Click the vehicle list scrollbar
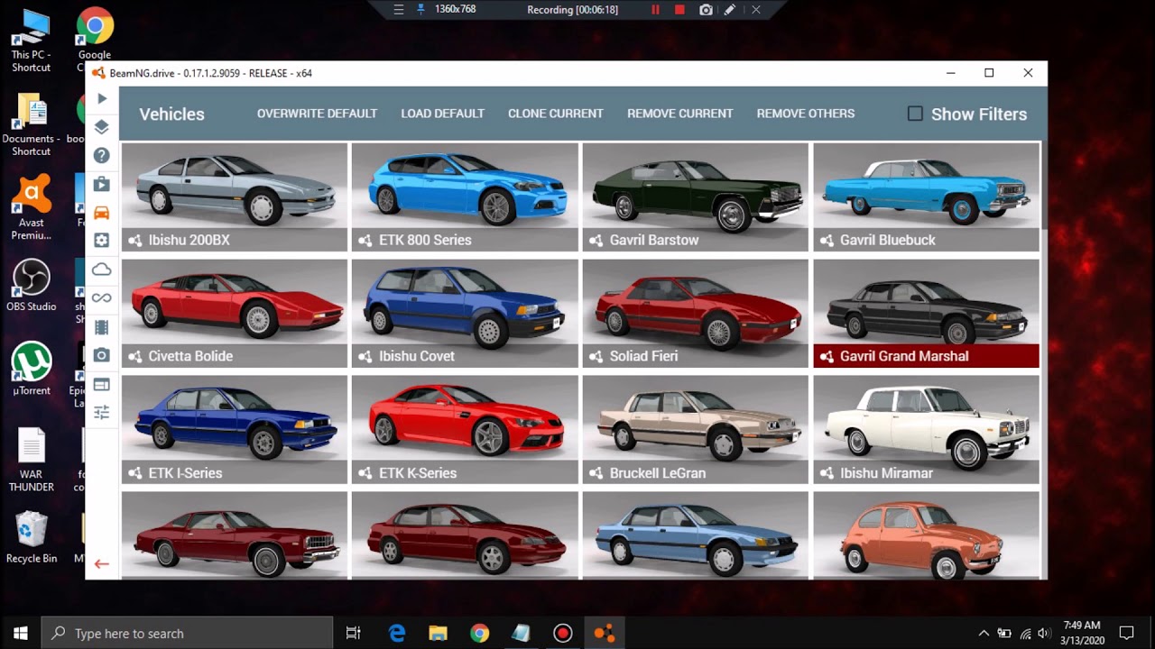Image resolution: width=1155 pixels, height=649 pixels. coord(1043,186)
